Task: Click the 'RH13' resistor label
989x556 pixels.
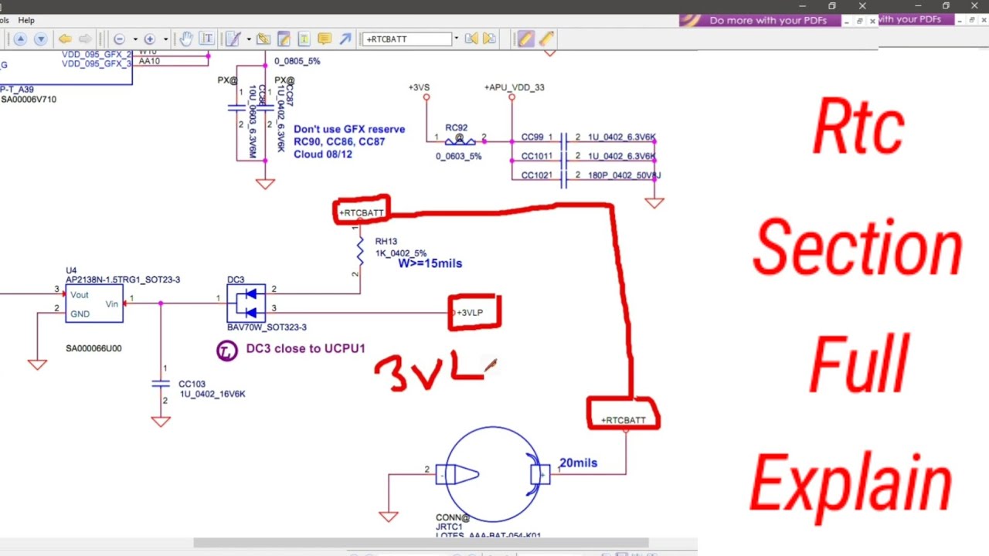Action: click(x=386, y=242)
